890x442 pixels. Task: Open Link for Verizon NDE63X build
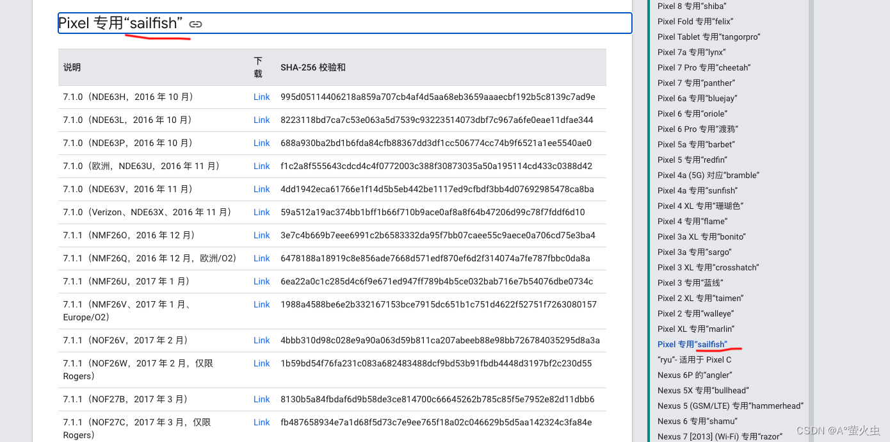(262, 212)
